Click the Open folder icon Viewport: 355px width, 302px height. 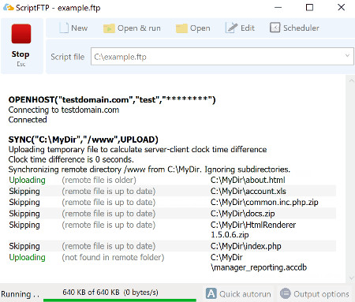pos(181,28)
